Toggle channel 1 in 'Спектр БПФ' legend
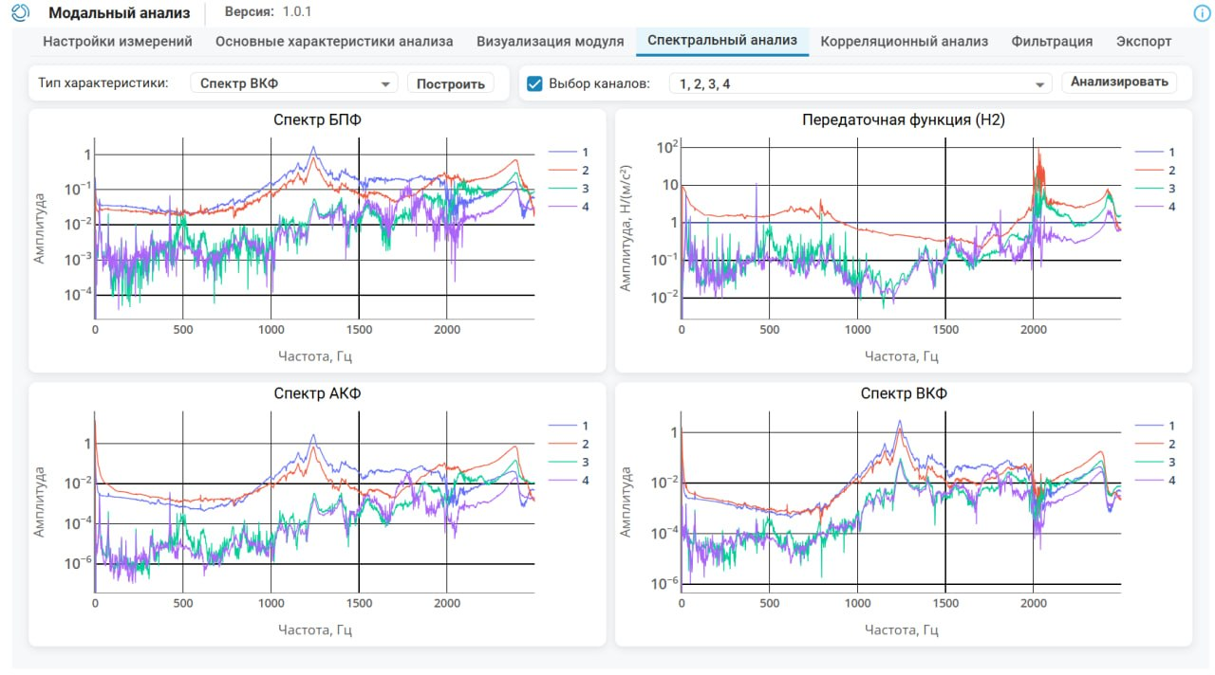1215x675 pixels. coord(570,152)
